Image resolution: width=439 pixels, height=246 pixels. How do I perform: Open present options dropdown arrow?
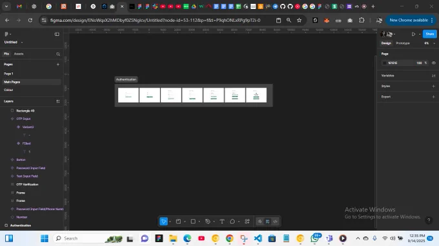click(420, 34)
